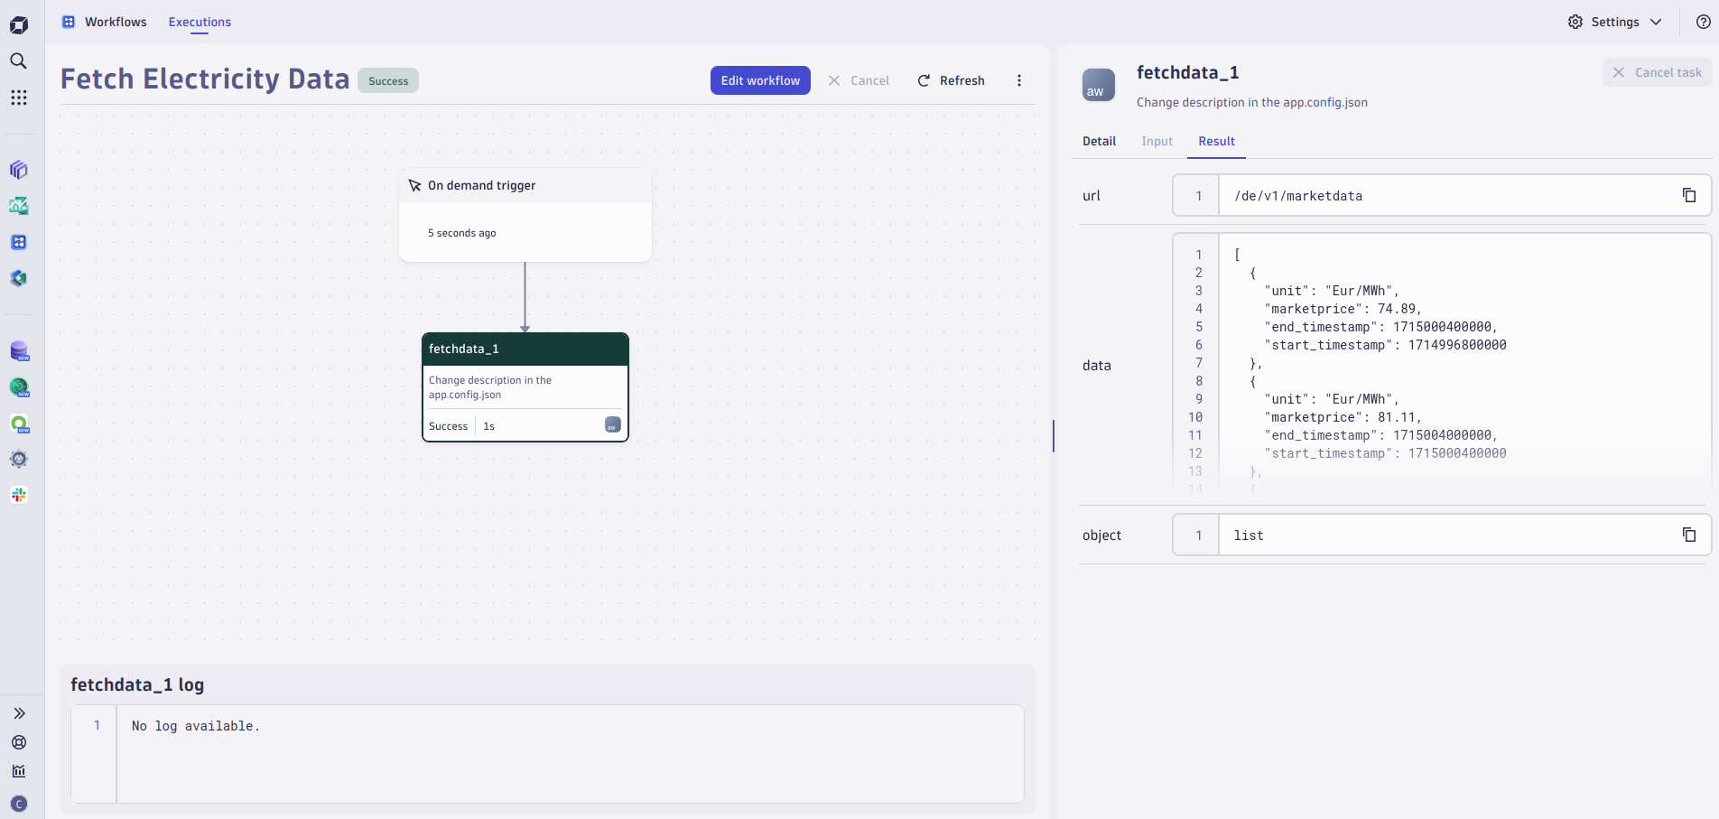Click the Dynatrace logo icon
The width and height of the screenshot is (1719, 819).
tap(19, 24)
